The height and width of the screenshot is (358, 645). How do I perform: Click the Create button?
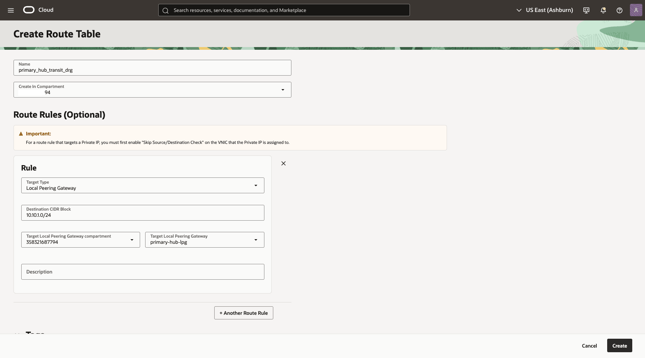pyautogui.click(x=619, y=346)
